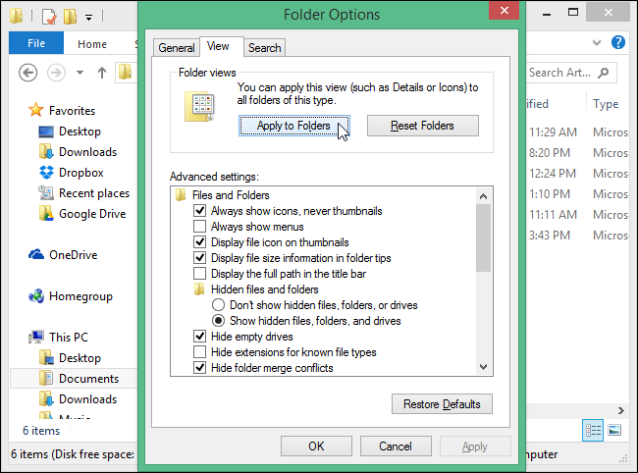
Task: Switch to the General tab
Action: pos(177,47)
